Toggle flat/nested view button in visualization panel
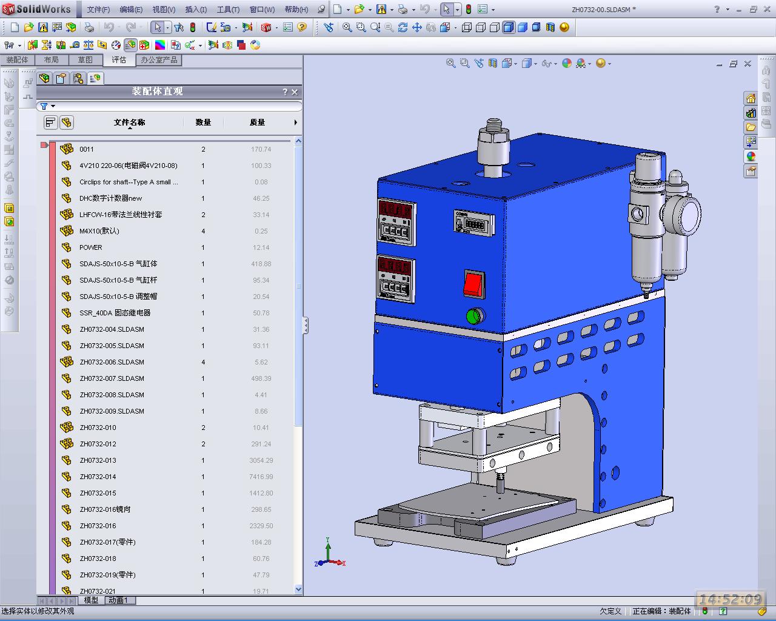Viewport: 776px width, 621px height. (x=50, y=123)
